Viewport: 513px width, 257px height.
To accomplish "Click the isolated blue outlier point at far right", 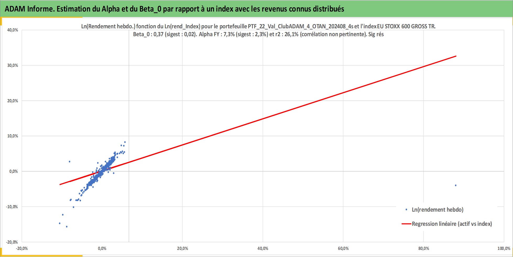I will (x=456, y=185).
